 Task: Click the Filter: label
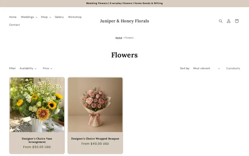tap(12, 68)
